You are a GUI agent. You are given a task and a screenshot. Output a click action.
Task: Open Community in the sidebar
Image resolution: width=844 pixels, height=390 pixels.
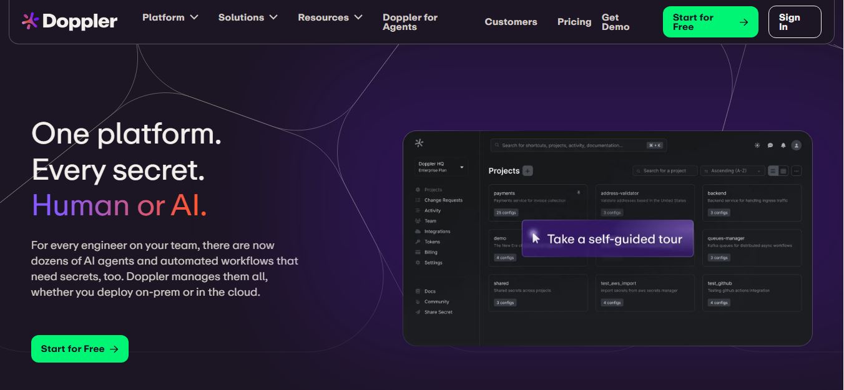tap(432, 302)
